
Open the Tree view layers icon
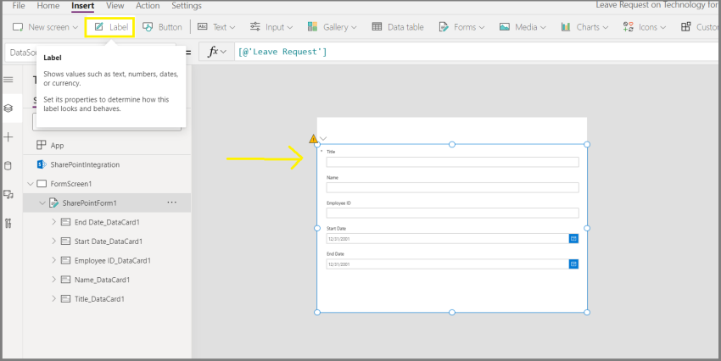click(8, 108)
